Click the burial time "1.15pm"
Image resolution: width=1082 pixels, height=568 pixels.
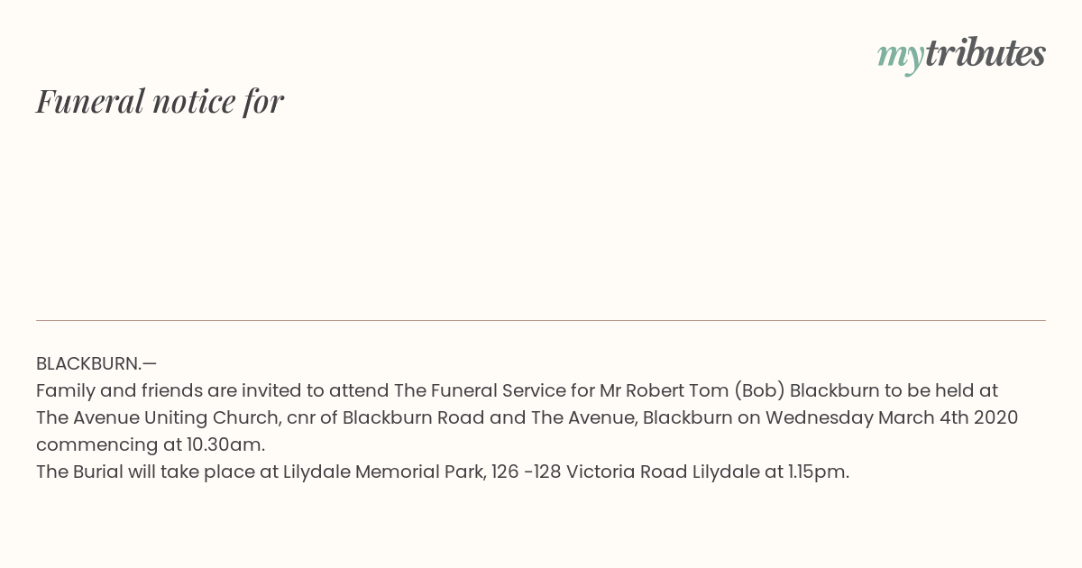point(818,472)
